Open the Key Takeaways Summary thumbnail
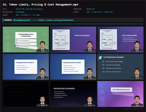146x112 pixels. click(121, 94)
